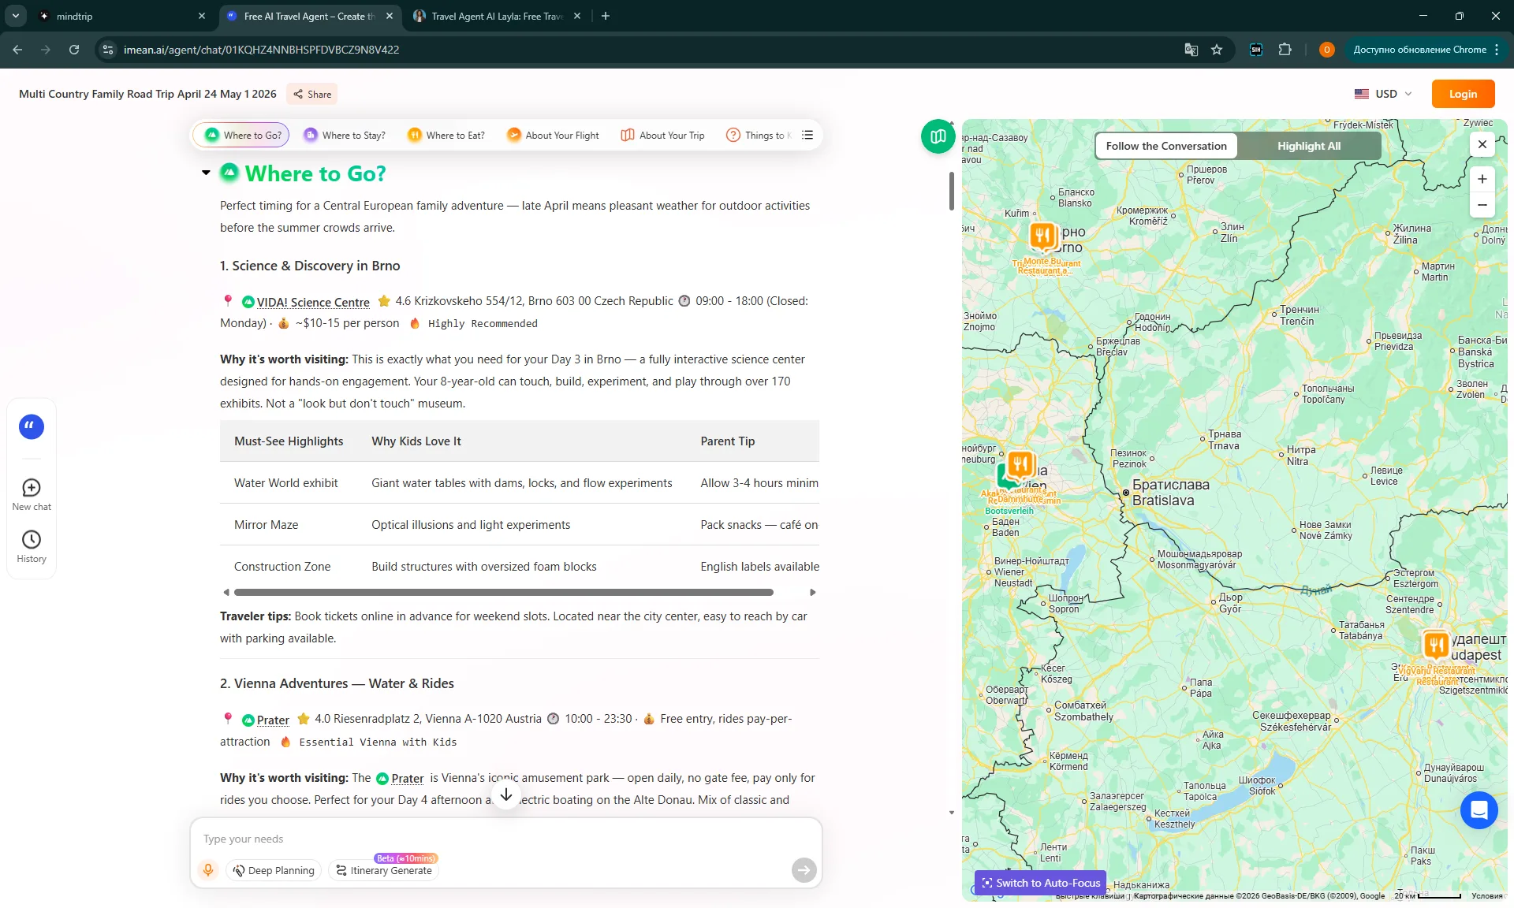Click the Vienna restaurant map marker
Viewport: 1514px width, 908px height.
(1020, 463)
